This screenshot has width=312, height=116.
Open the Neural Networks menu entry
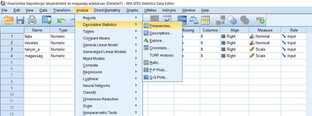click(109, 86)
